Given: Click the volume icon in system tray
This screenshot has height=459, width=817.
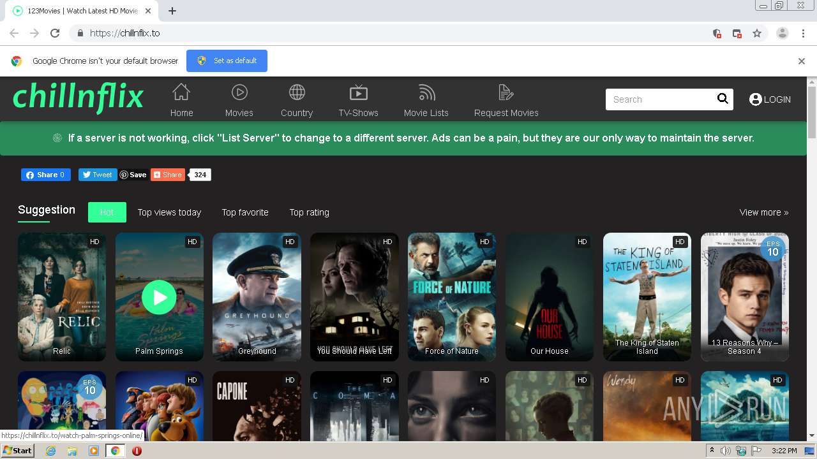Looking at the screenshot, I should click(726, 451).
